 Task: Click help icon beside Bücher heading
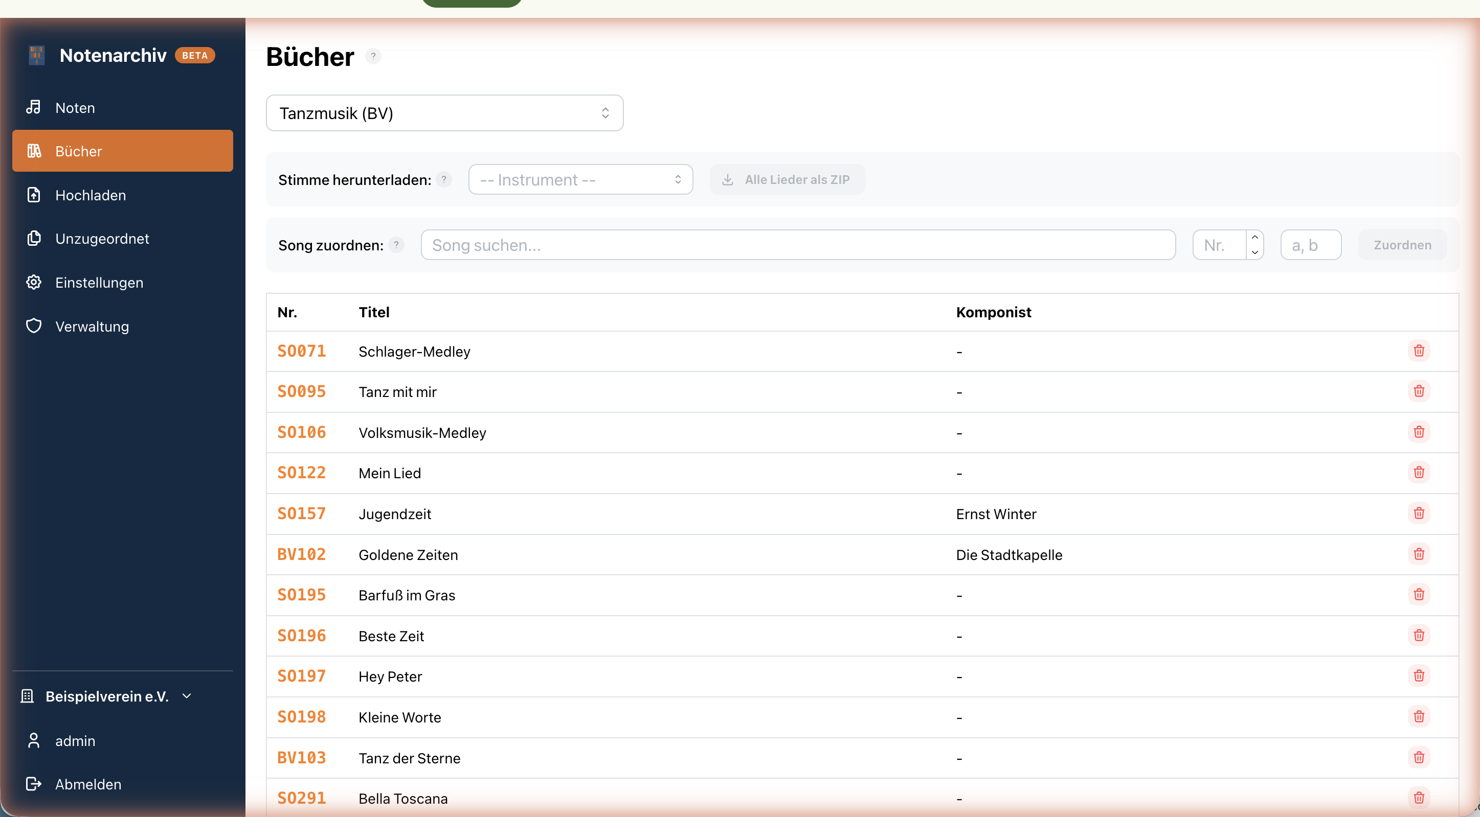point(373,56)
